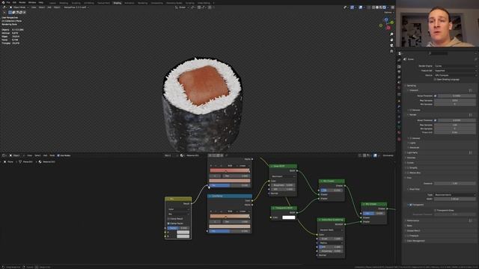Open Subsurface Scattering Random Walk method dropdown
This screenshot has height=269, width=479.
point(331,230)
